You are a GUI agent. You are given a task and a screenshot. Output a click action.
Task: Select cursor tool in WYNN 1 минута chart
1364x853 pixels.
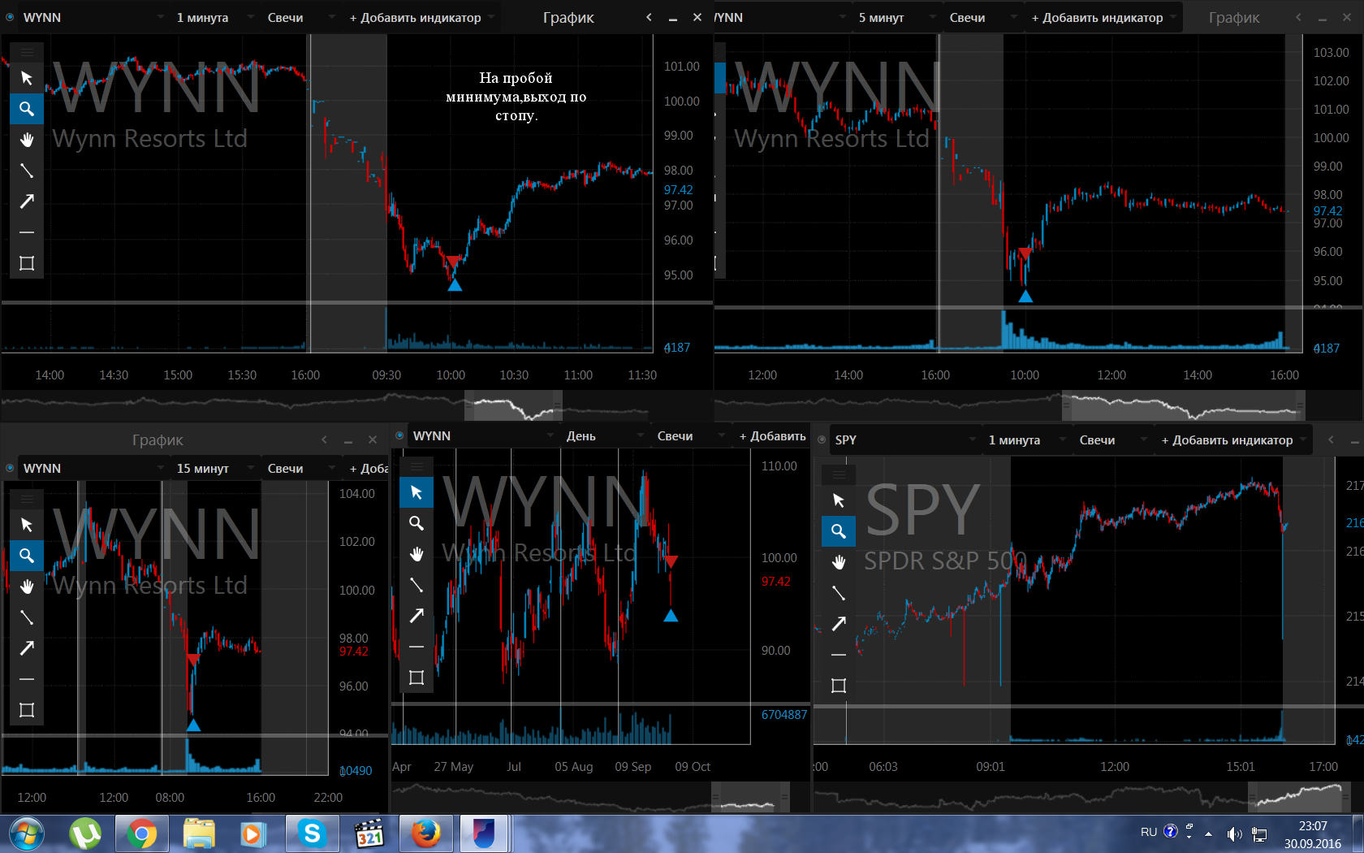coord(27,78)
